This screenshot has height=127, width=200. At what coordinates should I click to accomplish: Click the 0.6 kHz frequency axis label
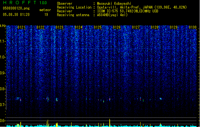pos(3,121)
